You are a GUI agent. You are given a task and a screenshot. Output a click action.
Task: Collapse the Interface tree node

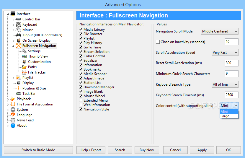8,14
